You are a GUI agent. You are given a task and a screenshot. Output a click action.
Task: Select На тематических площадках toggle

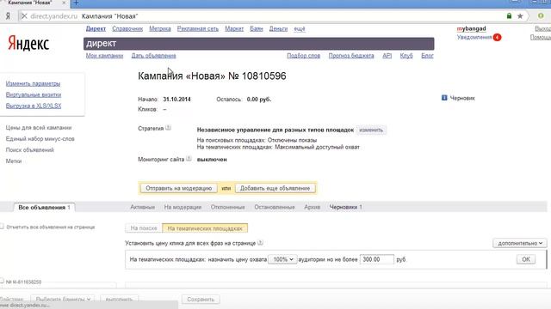(205, 228)
